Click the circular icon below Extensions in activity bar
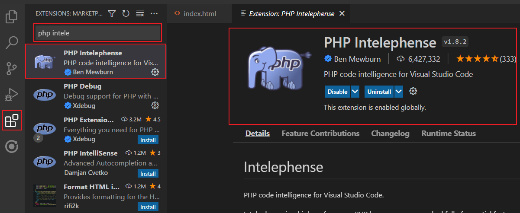Screen dimensions: 520x213 (12, 147)
